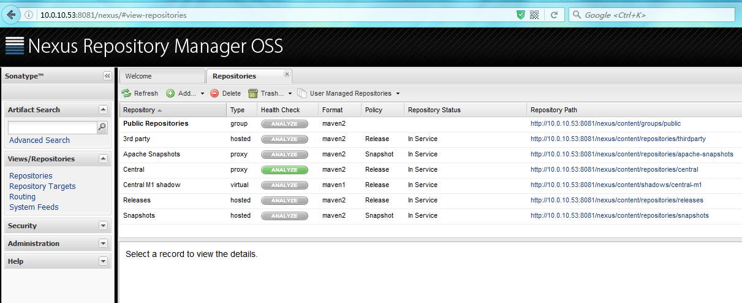Click Analyze button for Public Repositories
Screen dimensions: 742x303
click(284, 124)
